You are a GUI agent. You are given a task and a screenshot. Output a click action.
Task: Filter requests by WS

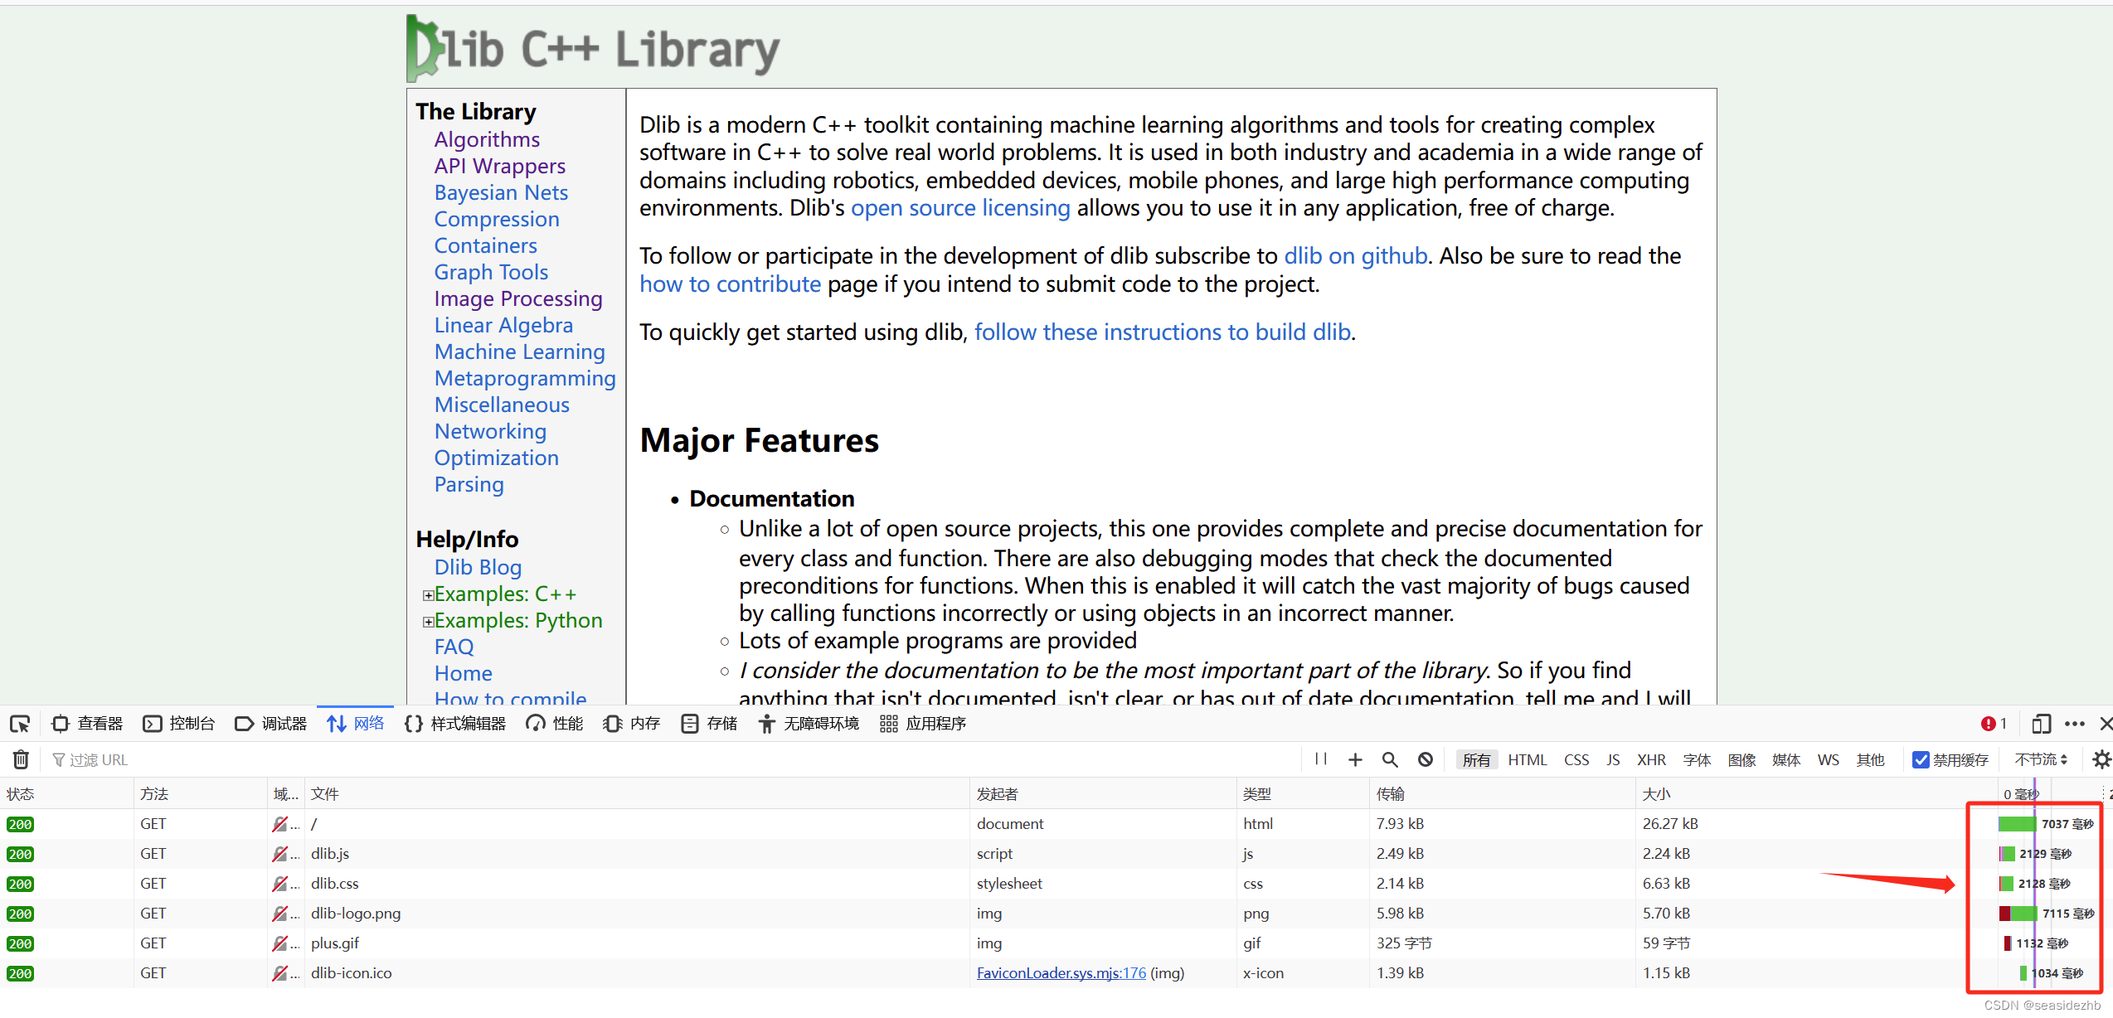[1829, 759]
